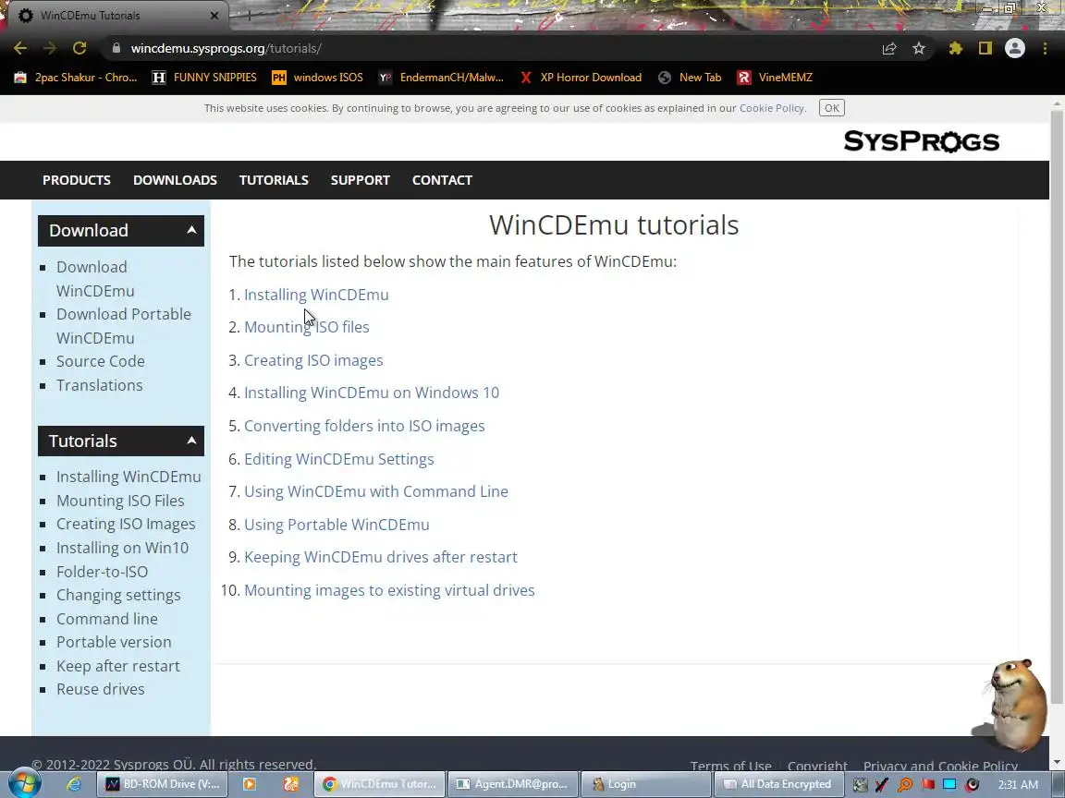Open tutorial Mounting ISO files
Image resolution: width=1065 pixels, height=798 pixels.
pos(307,327)
